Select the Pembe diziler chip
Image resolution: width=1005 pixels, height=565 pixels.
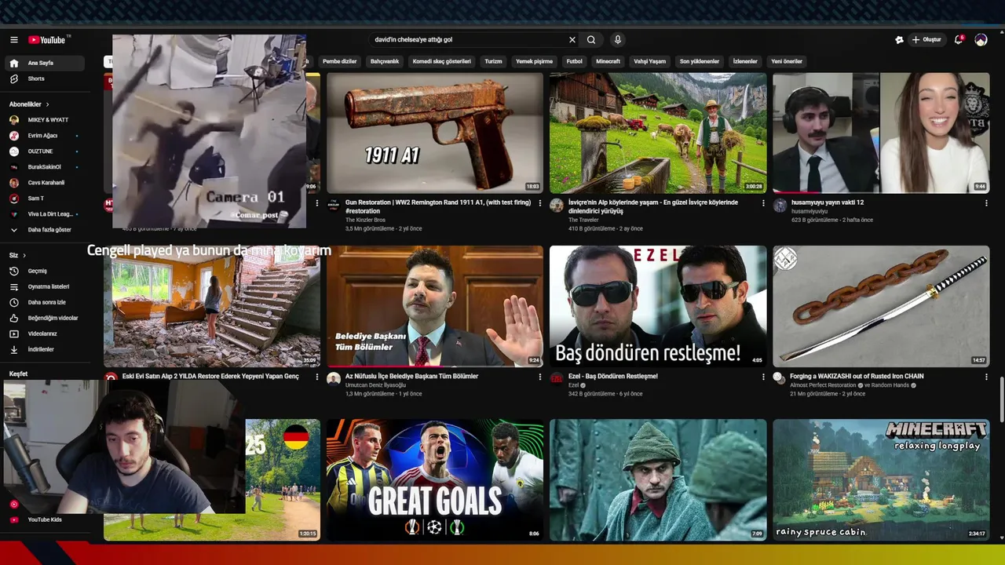point(340,61)
